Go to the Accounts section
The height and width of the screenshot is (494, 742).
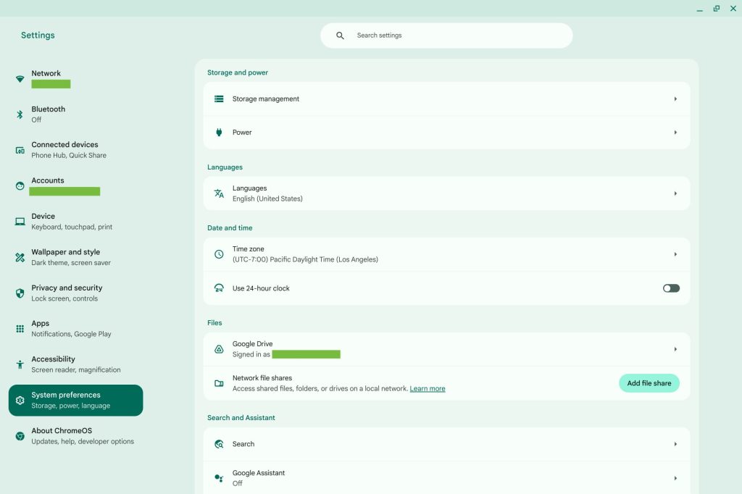(x=48, y=180)
